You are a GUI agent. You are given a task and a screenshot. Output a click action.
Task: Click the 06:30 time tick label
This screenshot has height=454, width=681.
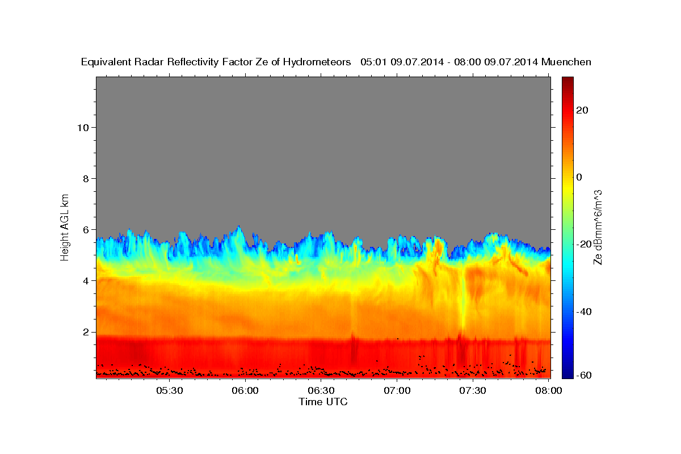tap(321, 390)
